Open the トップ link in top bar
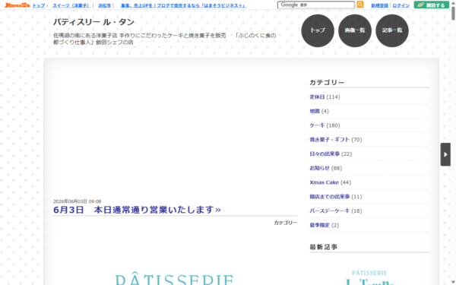The width and height of the screenshot is (456, 285). pos(39,5)
